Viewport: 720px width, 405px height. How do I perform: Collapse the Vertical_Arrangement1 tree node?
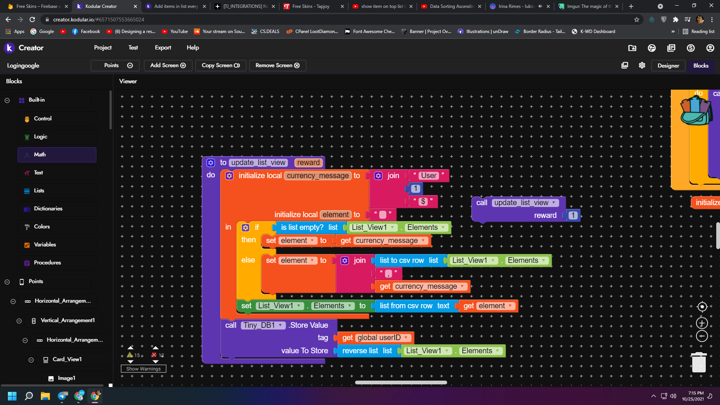tap(19, 321)
